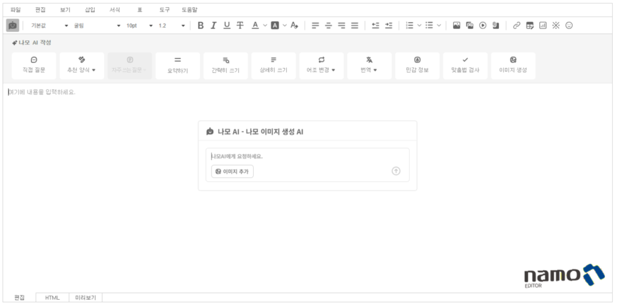Click the 이미지 추가 button

[233, 171]
